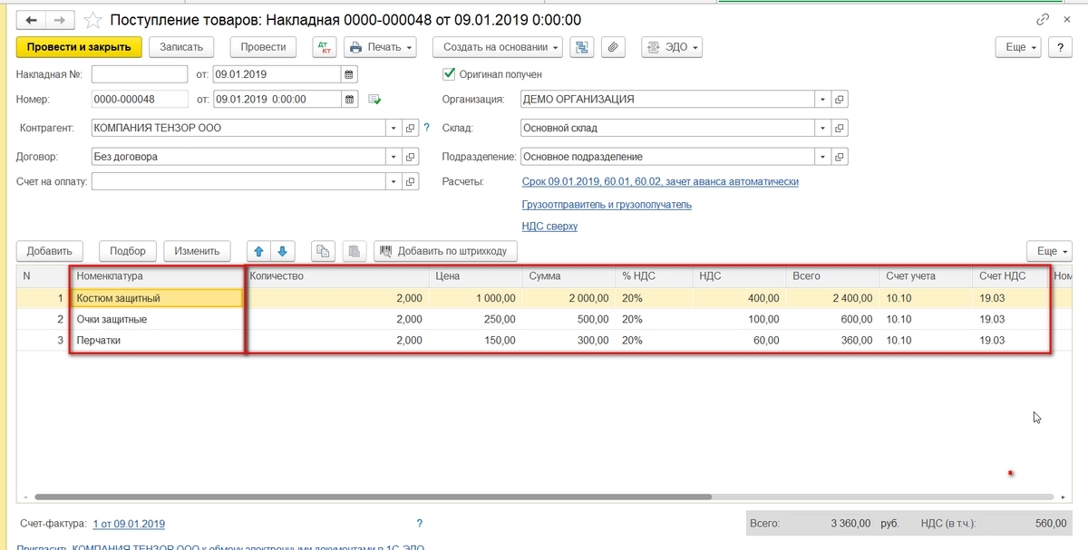Toggle the Оригинал получен checkbox

click(448, 74)
